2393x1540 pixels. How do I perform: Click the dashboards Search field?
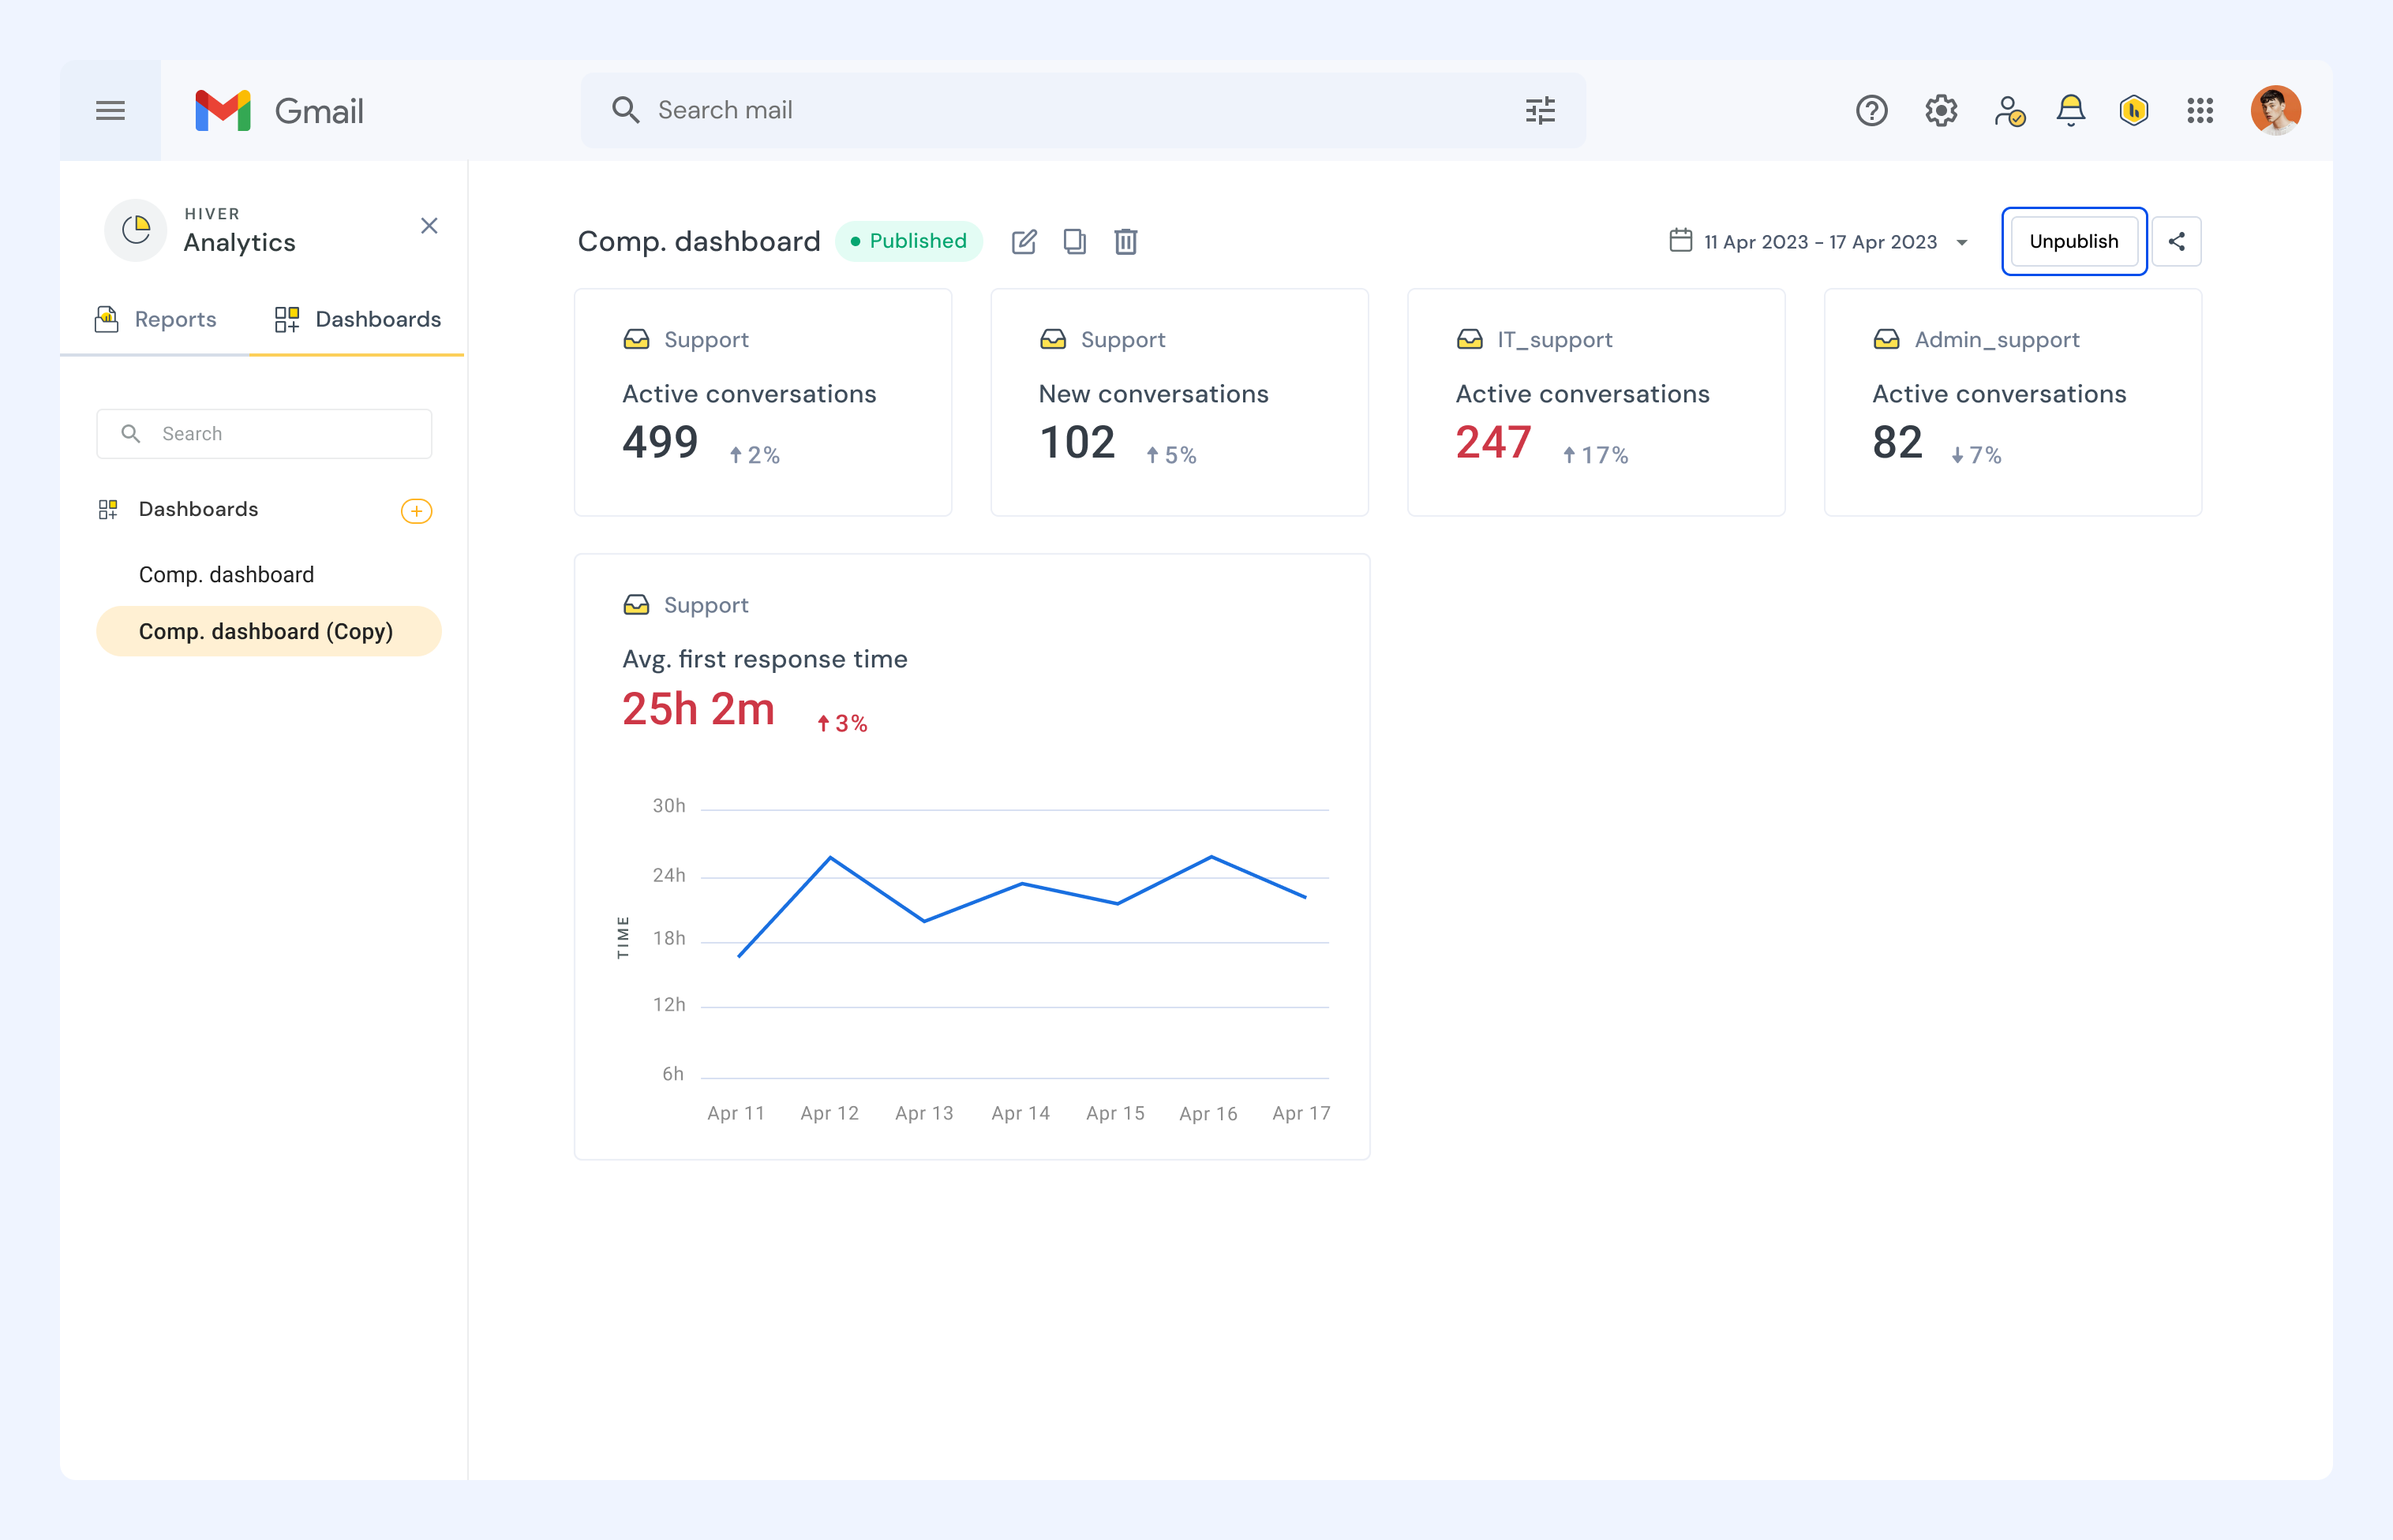(264, 434)
